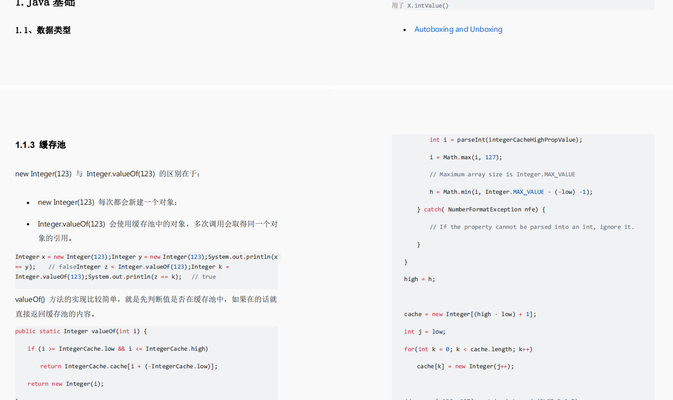Select the bullet about 每次都会新建一个对象
673x400 pixels.
tap(108, 202)
